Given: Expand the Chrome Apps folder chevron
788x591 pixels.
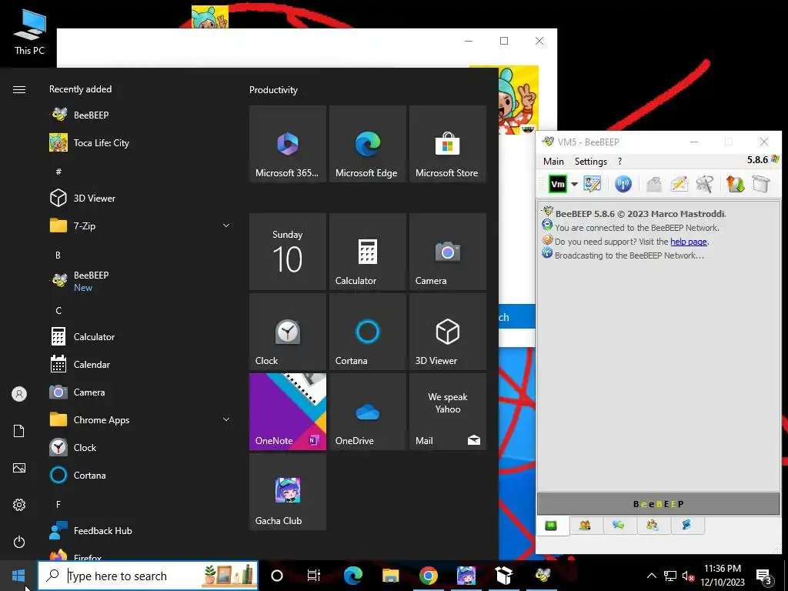Looking at the screenshot, I should (226, 419).
